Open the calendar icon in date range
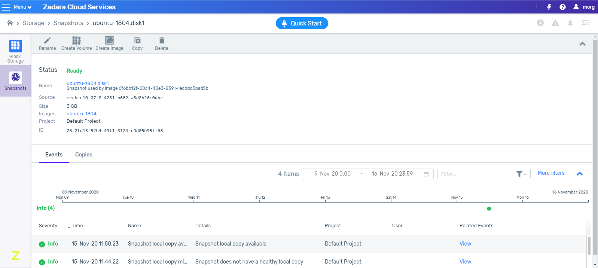Screen dimensions: 598x268 coord(426,174)
